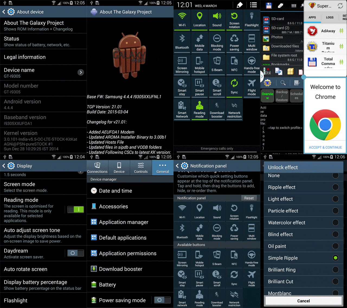This screenshot has width=347, height=308.
Task: Select the Light effect radio button
Action: 336,199
